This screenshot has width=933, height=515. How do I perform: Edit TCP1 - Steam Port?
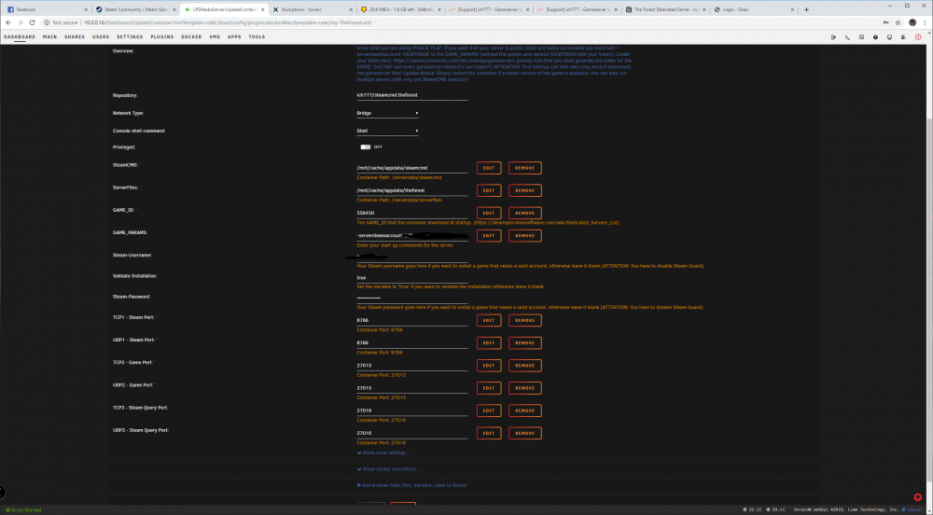click(x=489, y=321)
